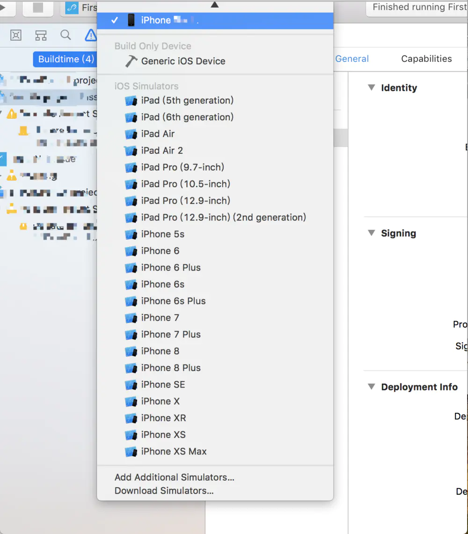
Task: Collapse the Identity section
Action: click(x=372, y=88)
